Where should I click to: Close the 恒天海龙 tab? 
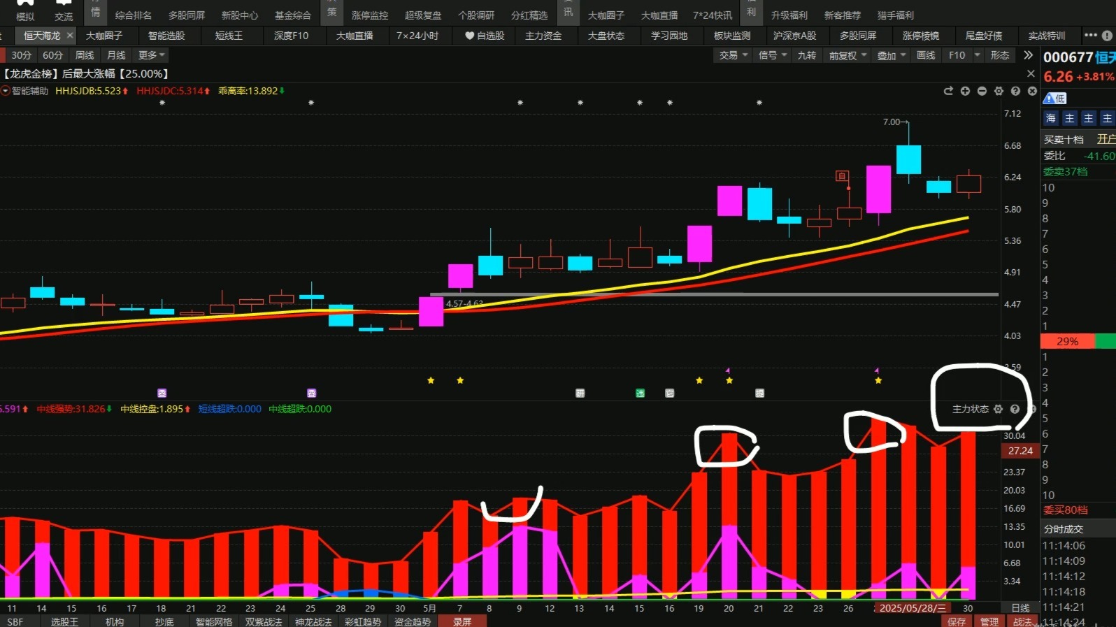pos(70,35)
